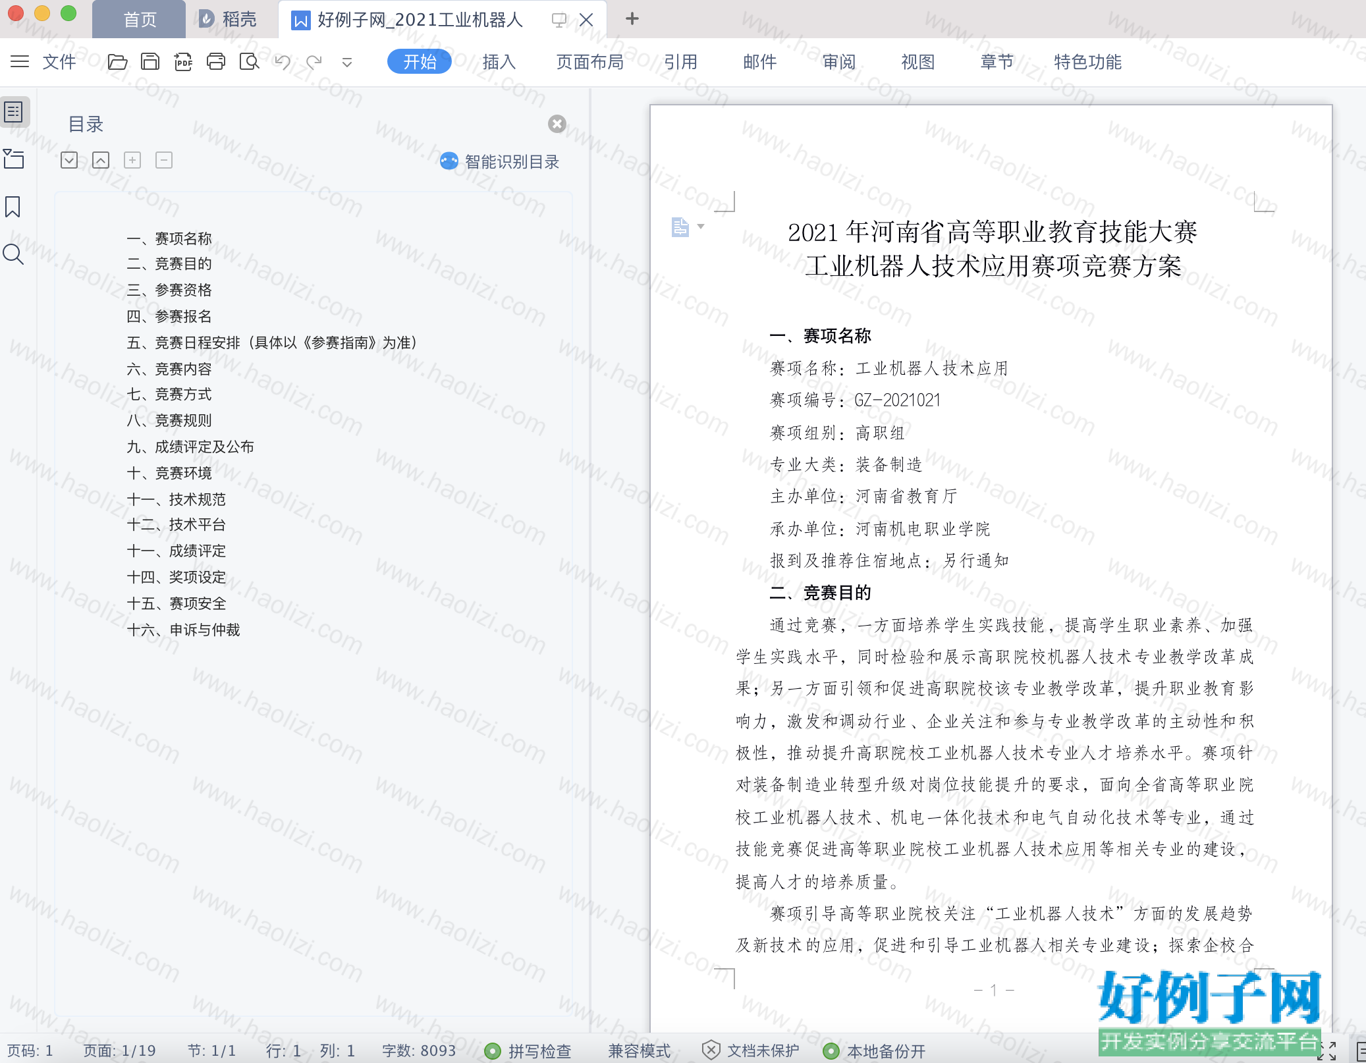
Task: Open the 页面布局 ribbon tab
Action: (589, 62)
